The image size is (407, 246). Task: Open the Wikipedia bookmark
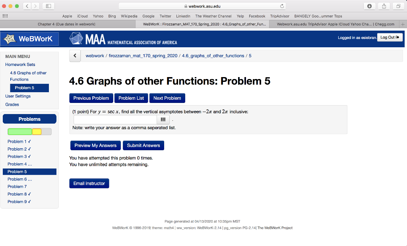pyautogui.click(x=129, y=16)
